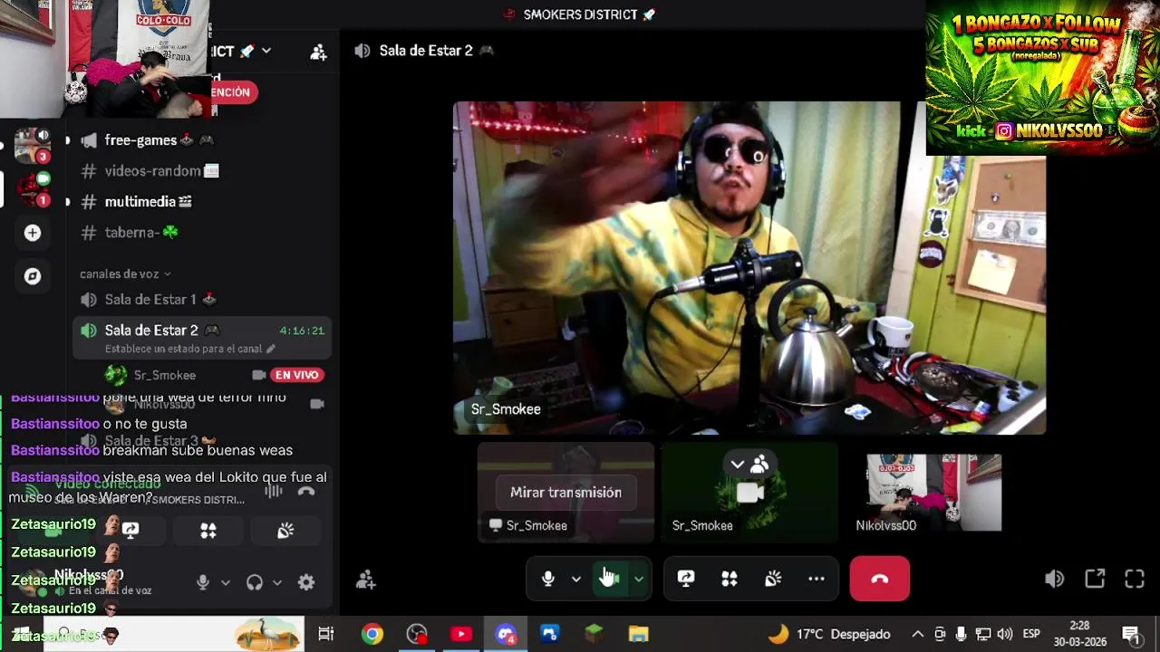Image resolution: width=1160 pixels, height=652 pixels.
Task: Click the ESP language indicator
Action: pos(1031,634)
